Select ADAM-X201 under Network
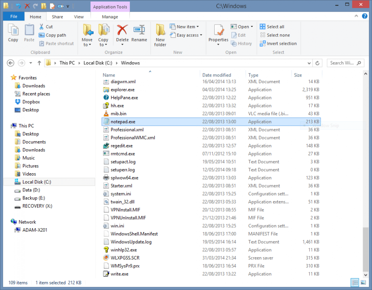The image size is (372, 290). (x=35, y=230)
